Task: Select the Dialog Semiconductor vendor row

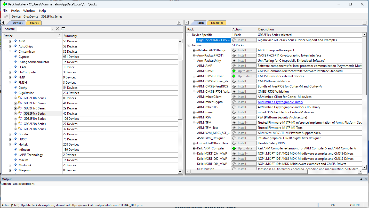Action: tap(34, 62)
